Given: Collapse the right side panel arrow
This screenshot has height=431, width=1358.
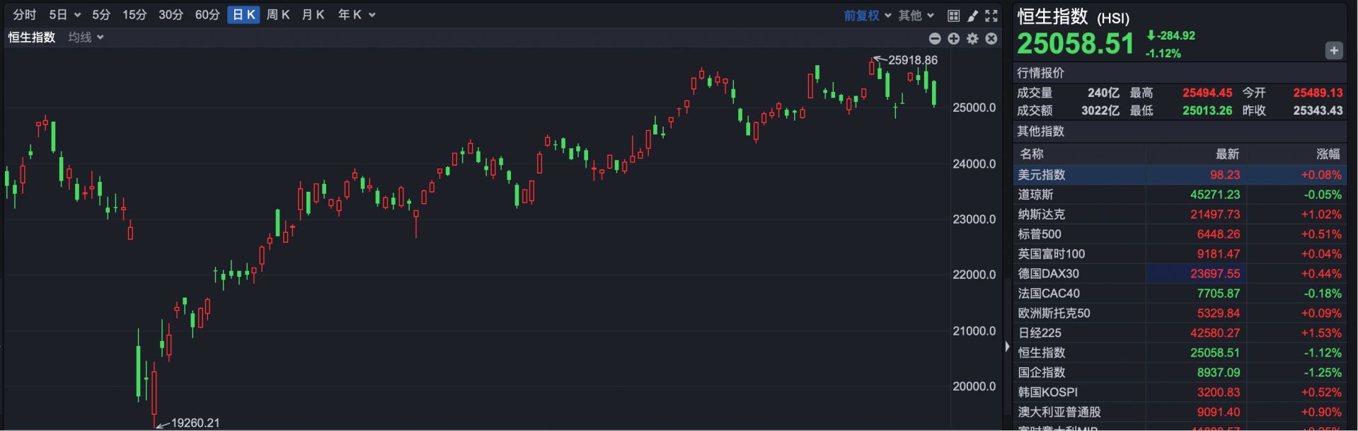Looking at the screenshot, I should pyautogui.click(x=1007, y=347).
